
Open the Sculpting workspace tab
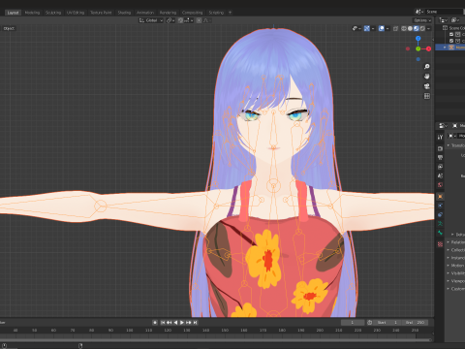pos(53,13)
